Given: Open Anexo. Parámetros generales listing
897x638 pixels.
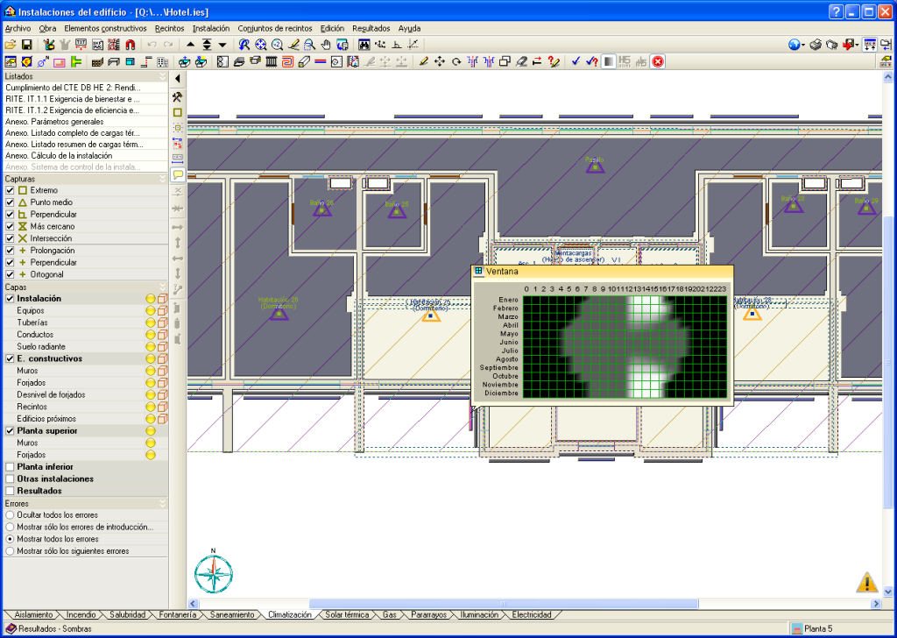Looking at the screenshot, I should coord(85,121).
